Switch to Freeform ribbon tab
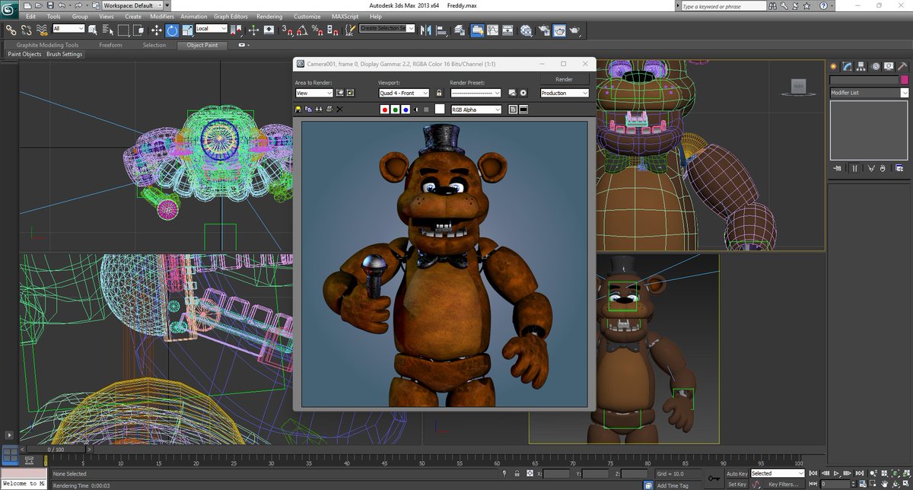The image size is (913, 490). coord(110,45)
